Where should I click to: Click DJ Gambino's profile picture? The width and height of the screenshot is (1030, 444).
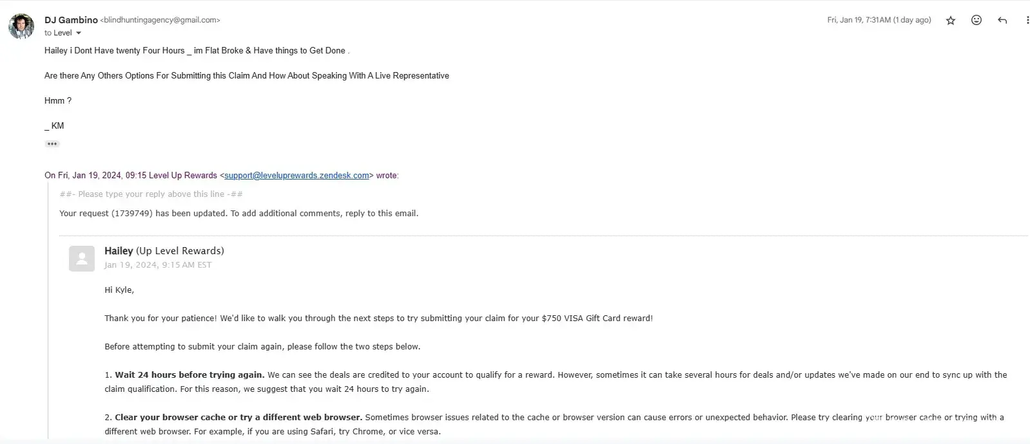pos(21,26)
